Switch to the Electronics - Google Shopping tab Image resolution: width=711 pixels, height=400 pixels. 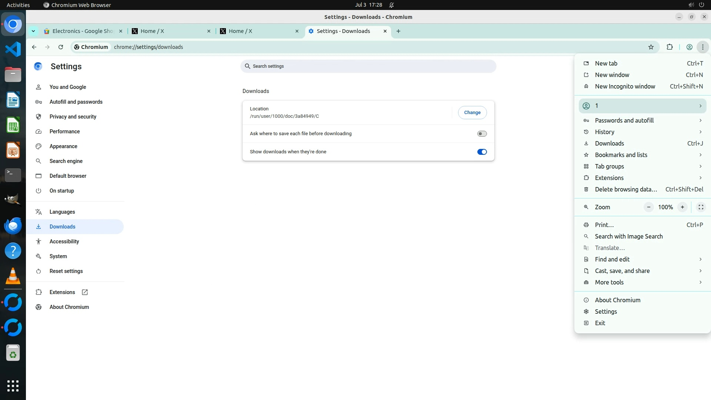pos(83,31)
